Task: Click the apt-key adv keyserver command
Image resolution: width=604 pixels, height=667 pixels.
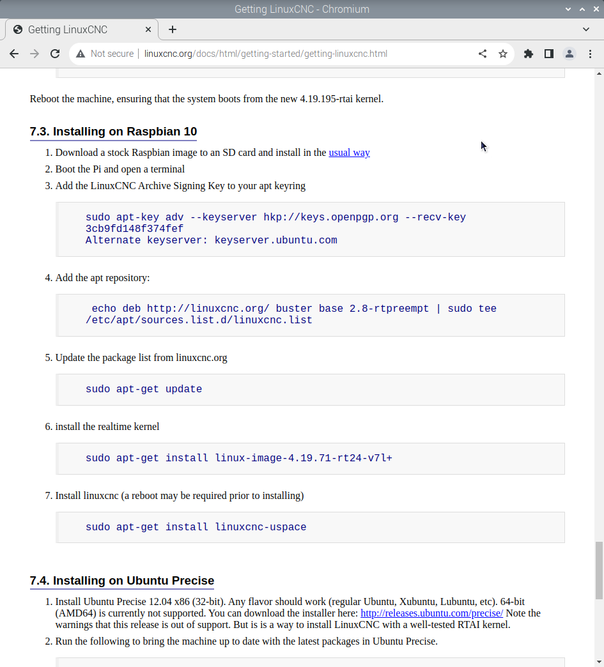Action: point(275,222)
